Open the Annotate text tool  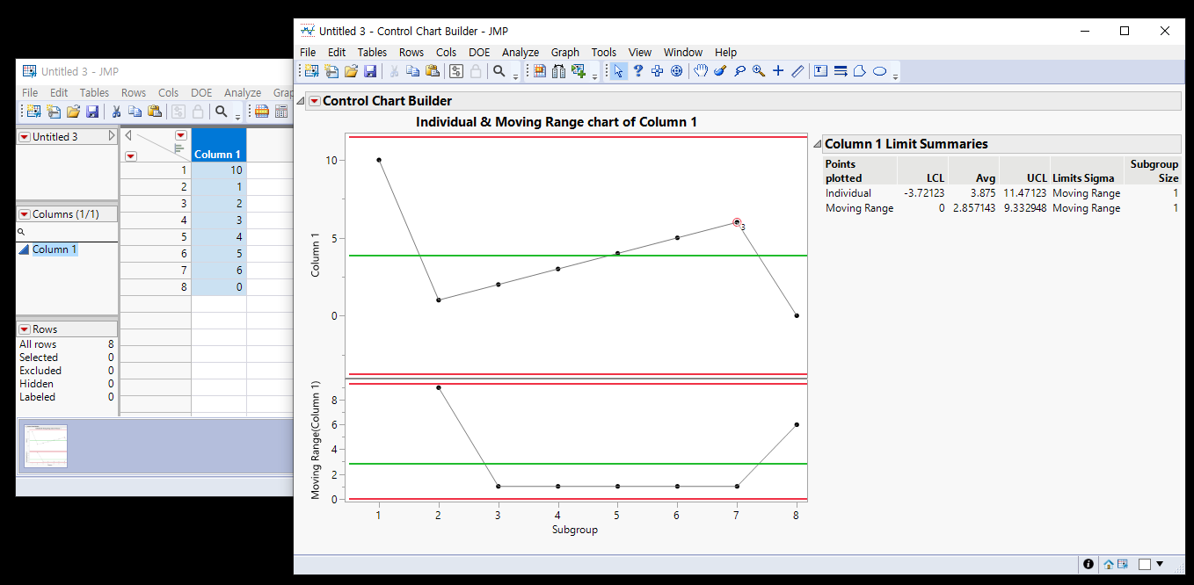(820, 70)
